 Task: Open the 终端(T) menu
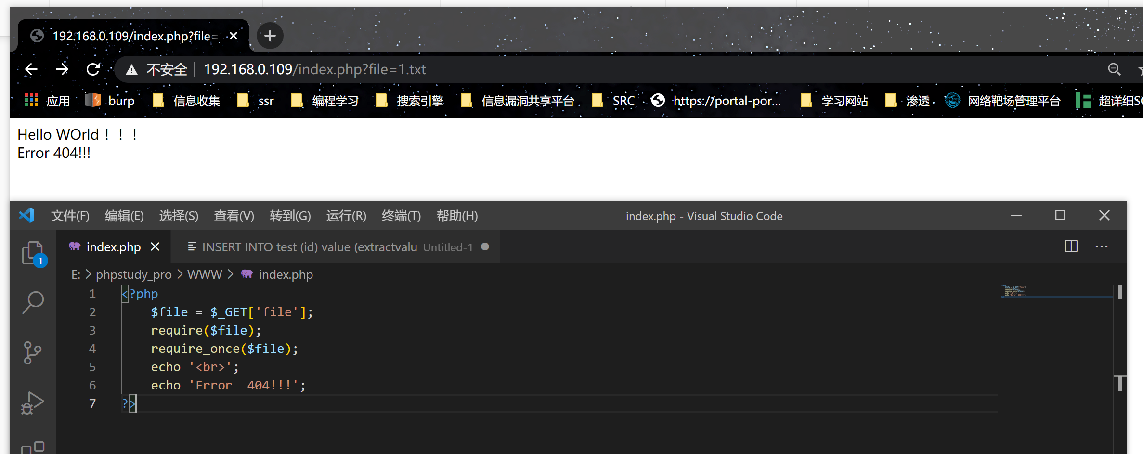(x=401, y=216)
